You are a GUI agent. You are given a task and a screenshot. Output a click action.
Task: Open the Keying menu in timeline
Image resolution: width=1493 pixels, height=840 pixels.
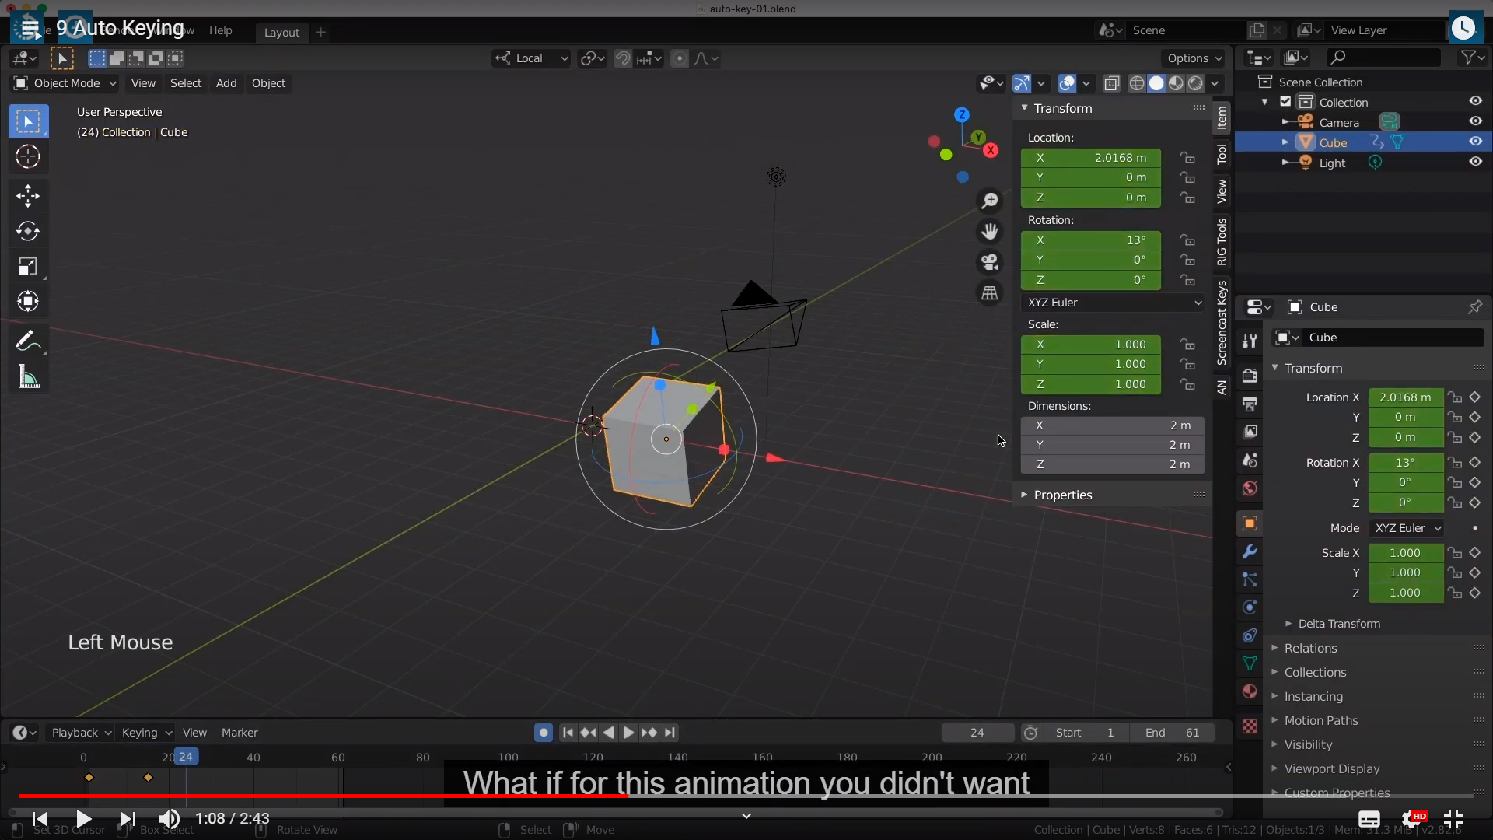[x=145, y=733]
